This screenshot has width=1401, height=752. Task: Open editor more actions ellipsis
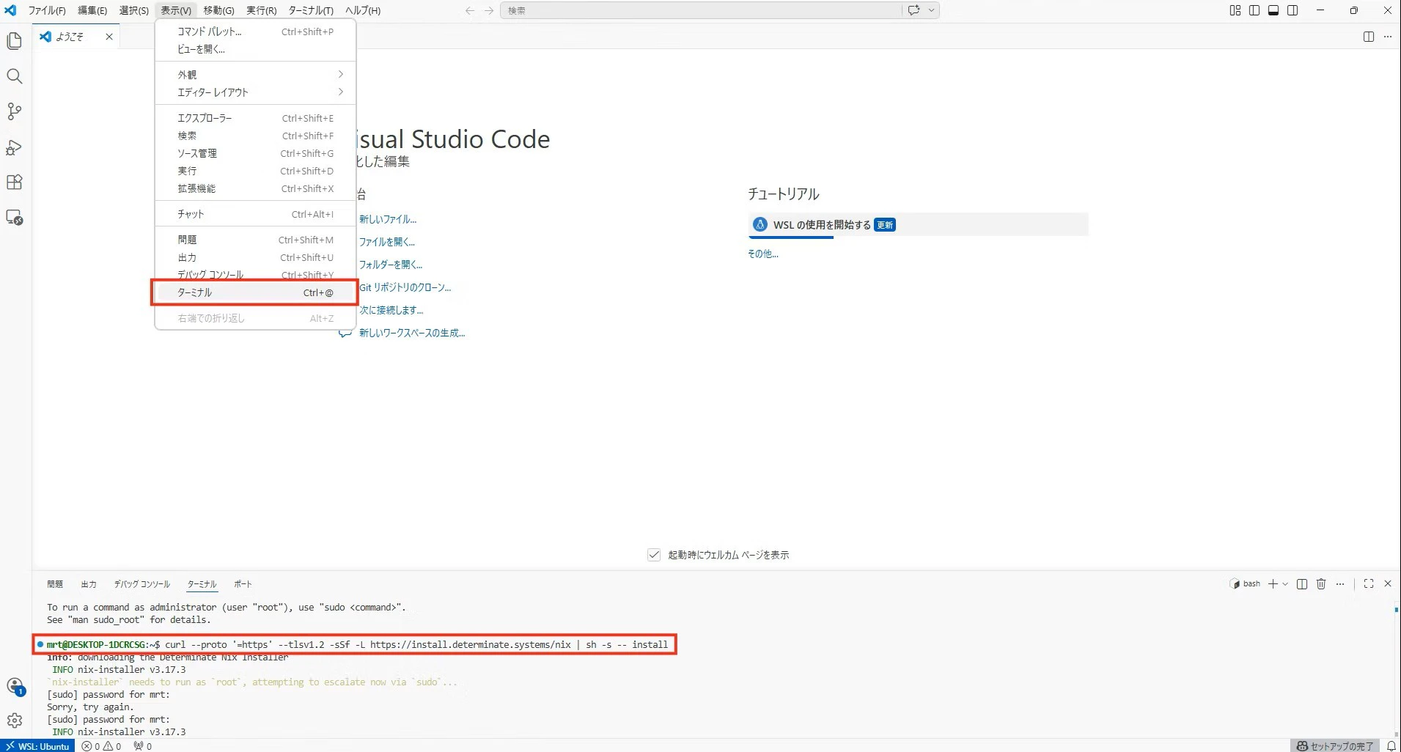pos(1387,37)
